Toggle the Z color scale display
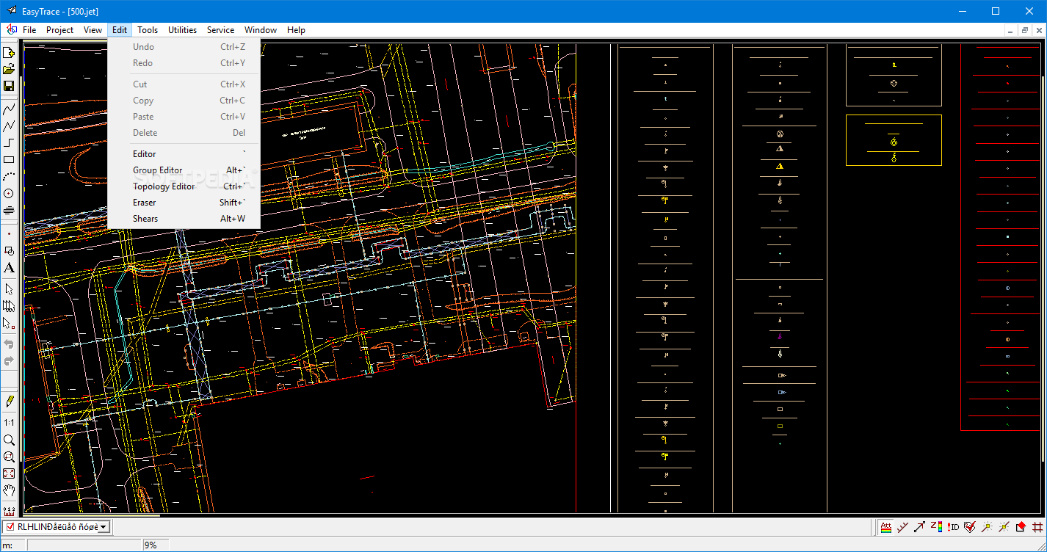This screenshot has width=1047, height=552. coord(936,526)
